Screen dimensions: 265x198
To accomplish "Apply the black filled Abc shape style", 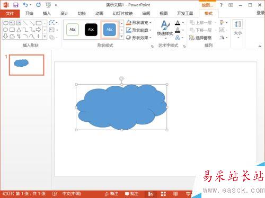I will point(91,30).
